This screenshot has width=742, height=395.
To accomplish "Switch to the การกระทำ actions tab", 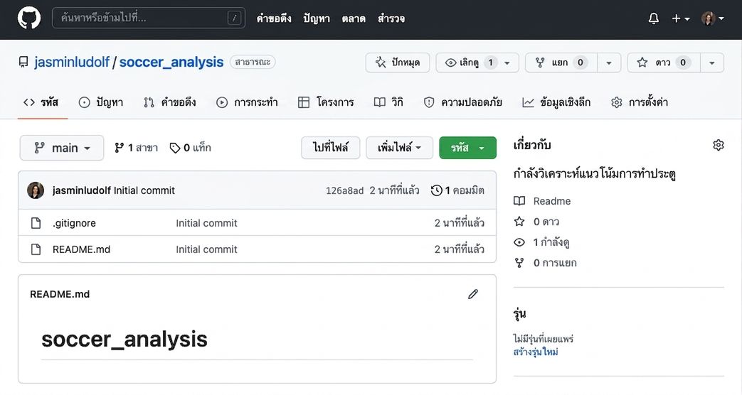I will (247, 102).
